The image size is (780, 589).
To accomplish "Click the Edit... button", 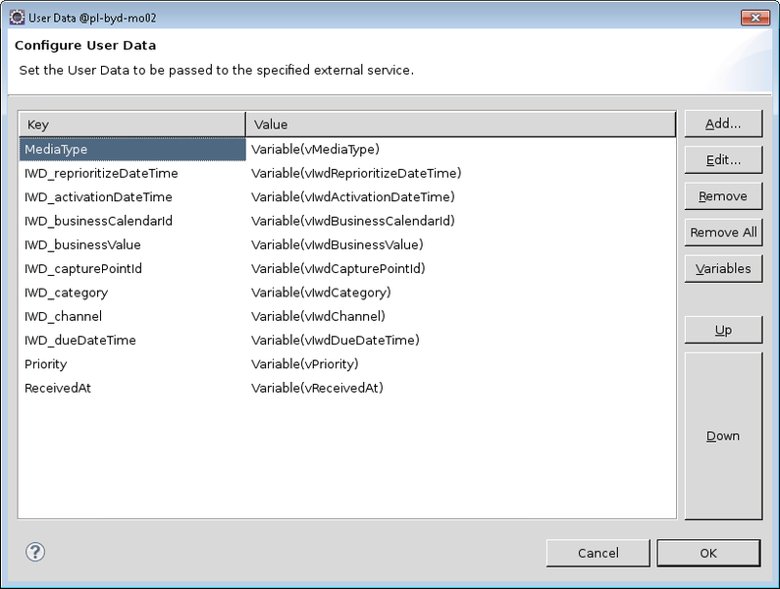I will 723,160.
